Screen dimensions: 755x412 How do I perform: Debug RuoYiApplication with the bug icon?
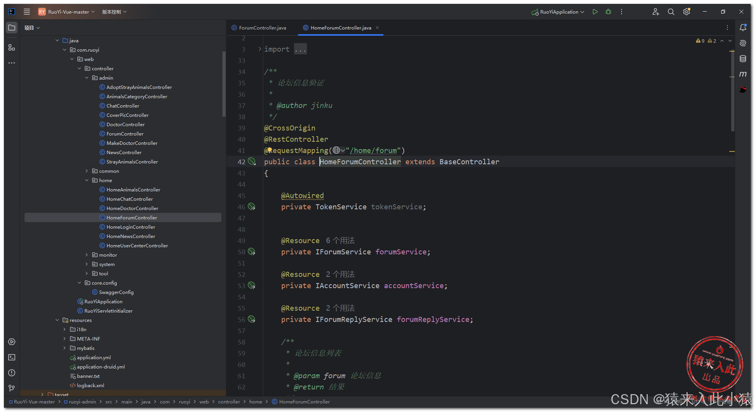(x=608, y=12)
